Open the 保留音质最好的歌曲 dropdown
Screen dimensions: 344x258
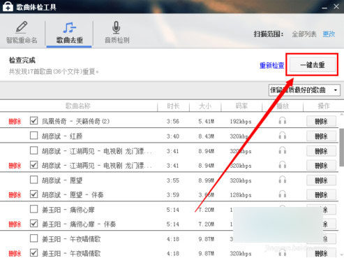(x=304, y=90)
